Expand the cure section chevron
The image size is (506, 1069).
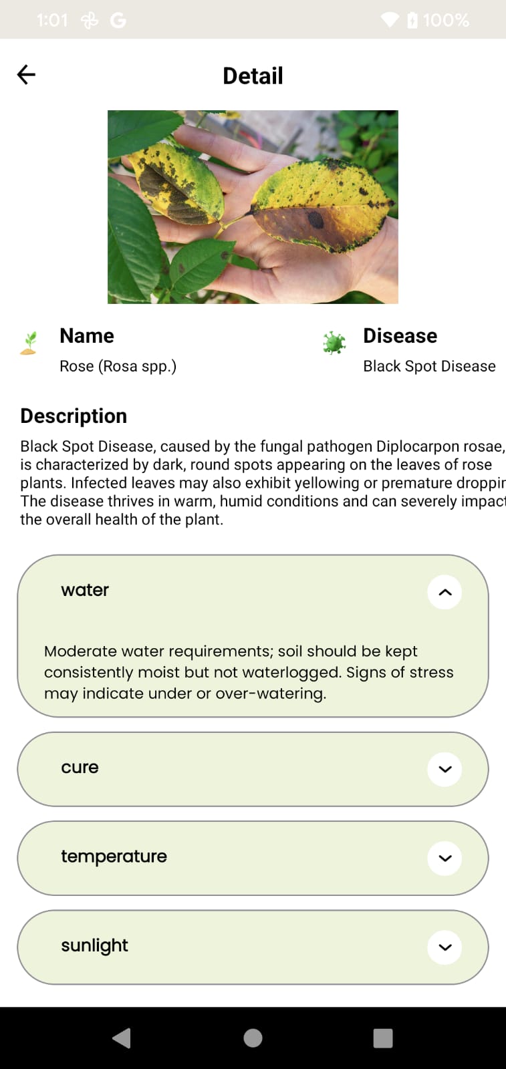(445, 769)
